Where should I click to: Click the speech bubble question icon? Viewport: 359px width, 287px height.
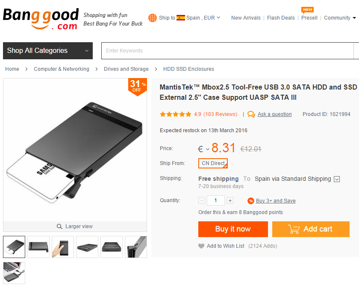tap(251, 114)
